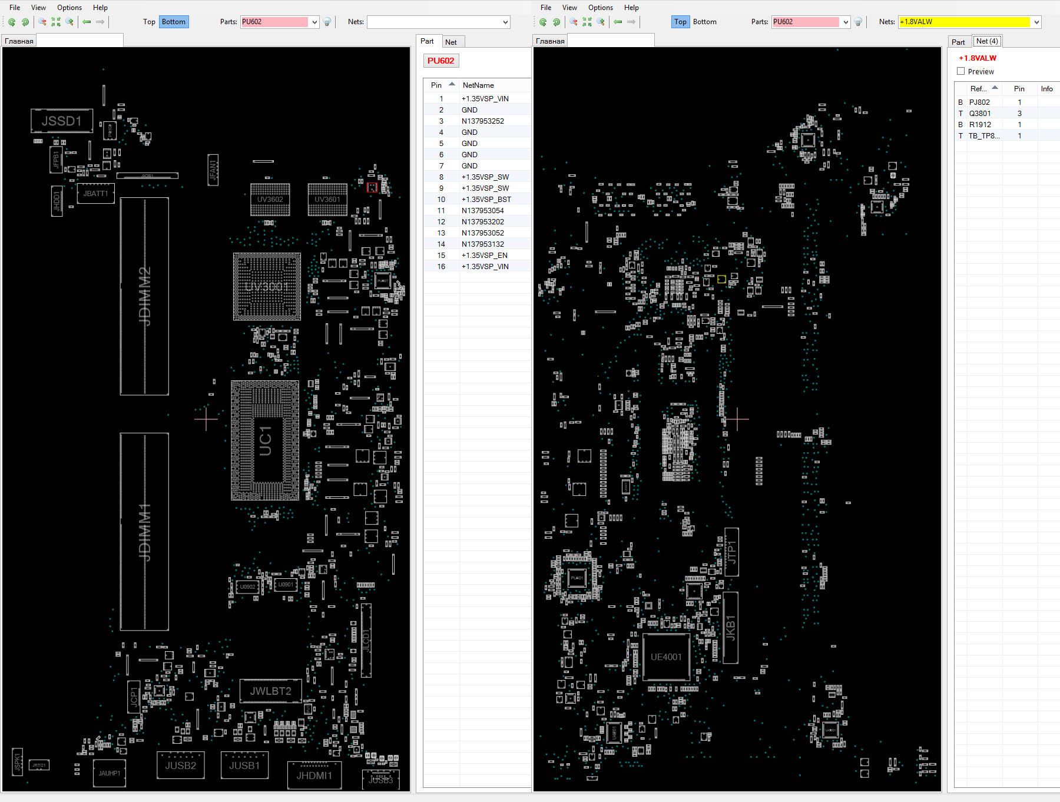
Task: Open the Options menu in right window
Action: (600, 8)
